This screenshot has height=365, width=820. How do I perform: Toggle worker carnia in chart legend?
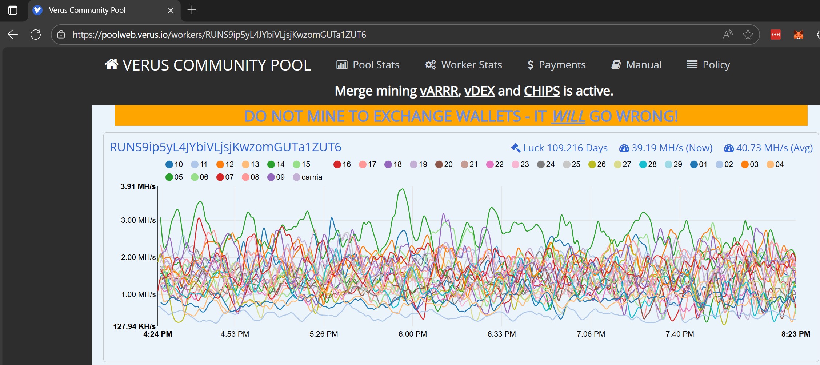pyautogui.click(x=308, y=177)
